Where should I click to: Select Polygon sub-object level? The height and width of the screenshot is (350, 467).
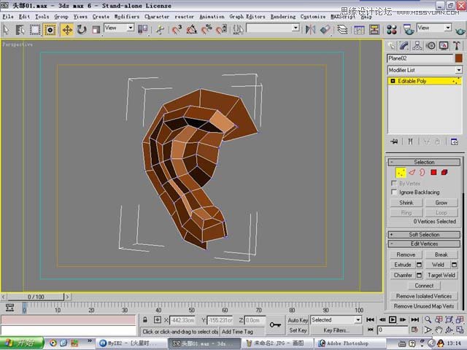tap(433, 172)
